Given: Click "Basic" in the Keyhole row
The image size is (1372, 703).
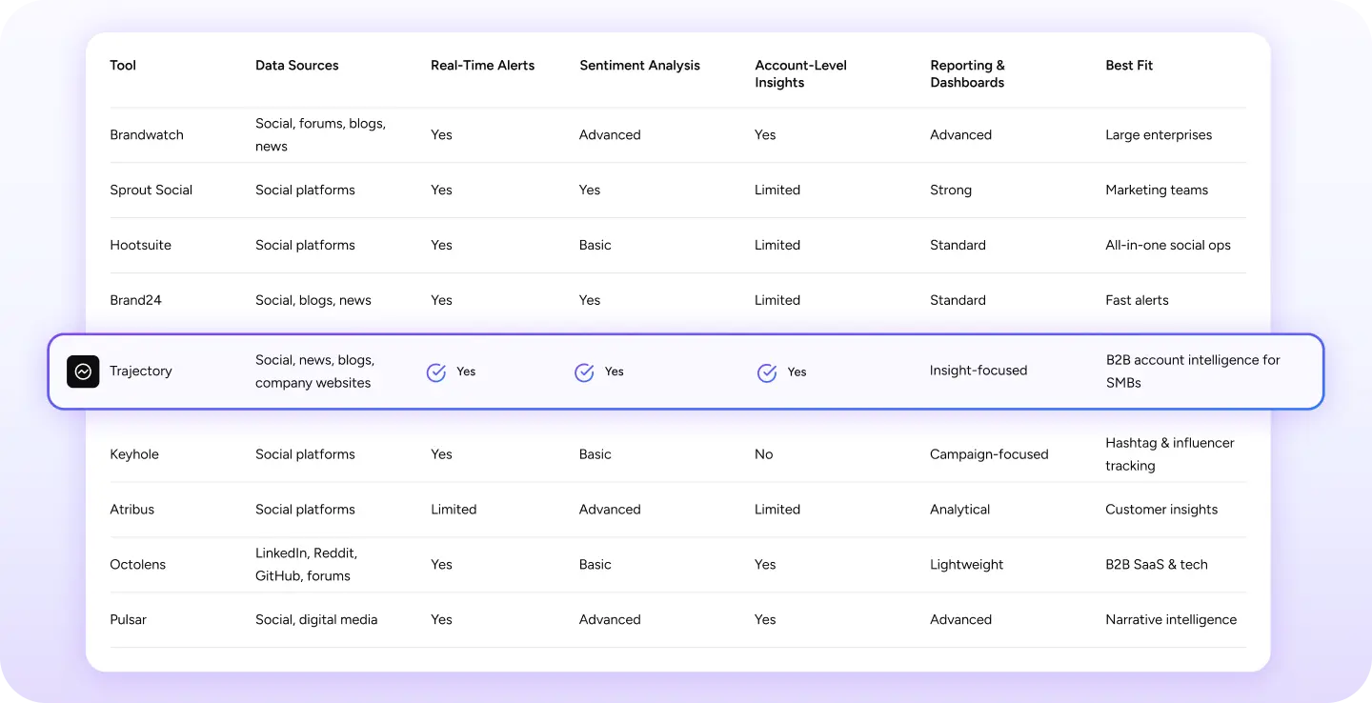Looking at the screenshot, I should tap(595, 455).
